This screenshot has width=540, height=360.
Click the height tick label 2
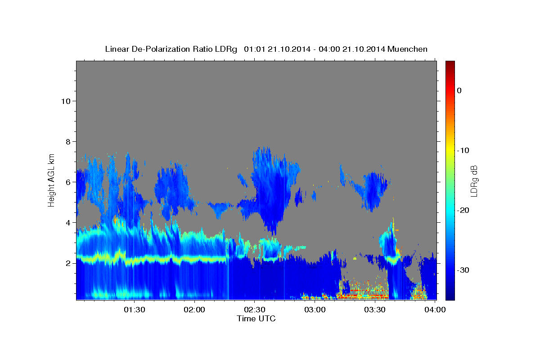point(68,263)
